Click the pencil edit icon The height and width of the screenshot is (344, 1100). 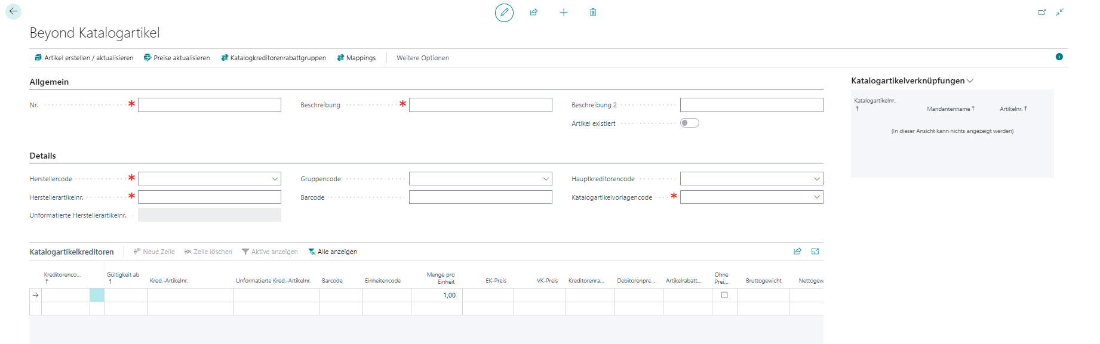point(504,13)
